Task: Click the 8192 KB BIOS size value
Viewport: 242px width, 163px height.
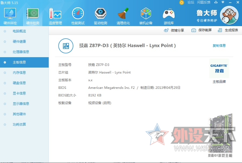Action: (95, 95)
